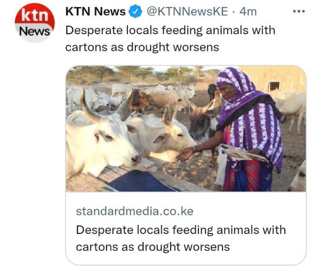Click the tweet text about desperate locals
Image resolution: width=321 pixels, height=272 pixels.
click(x=170, y=39)
